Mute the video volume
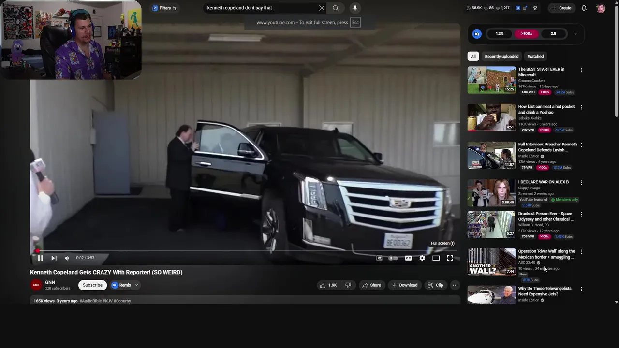 (67, 258)
